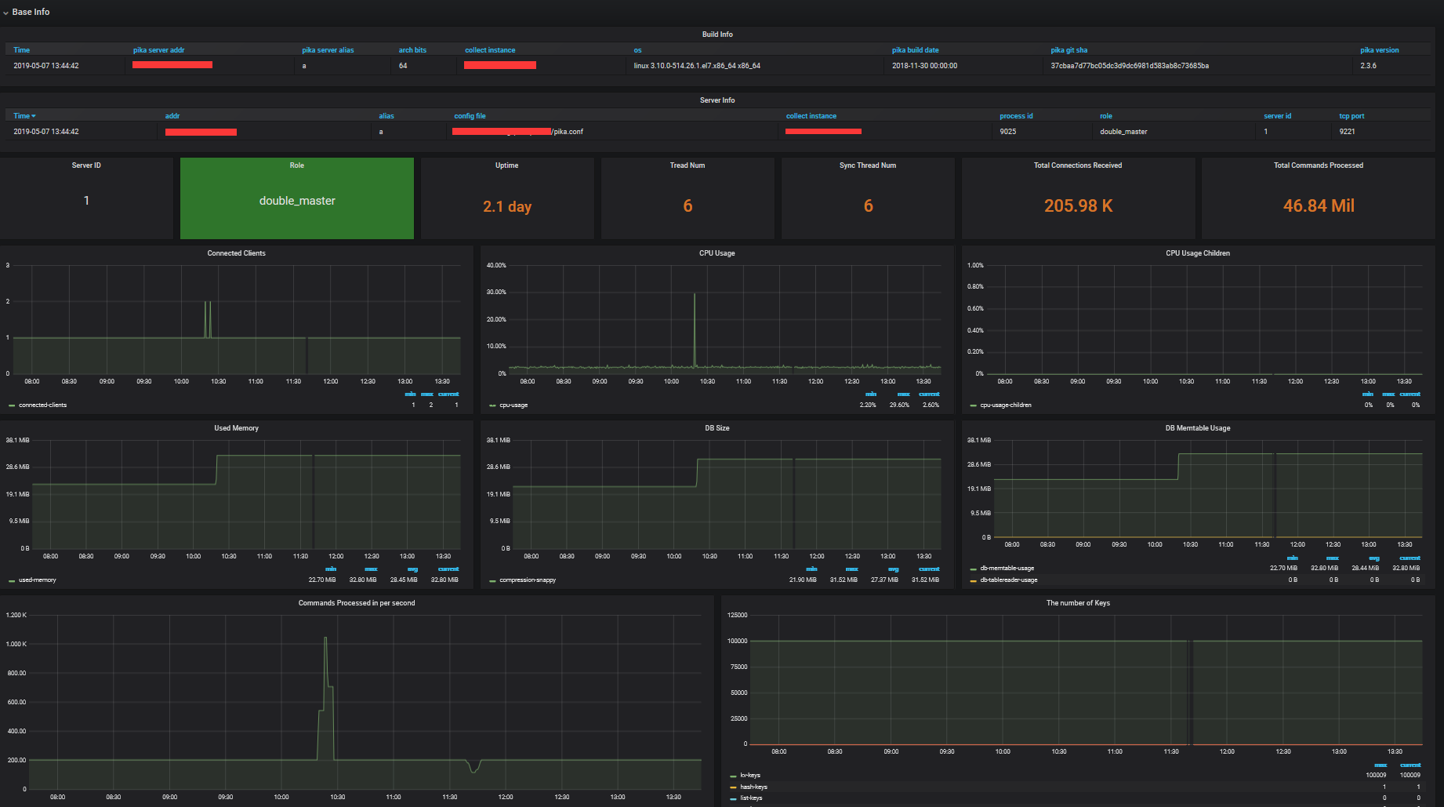Toggle the cpu-usage legend series
This screenshot has width=1444, height=807.
point(513,405)
